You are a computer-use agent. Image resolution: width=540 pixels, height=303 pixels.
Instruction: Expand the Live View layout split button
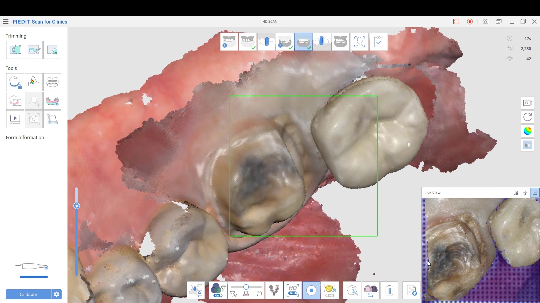(x=535, y=193)
